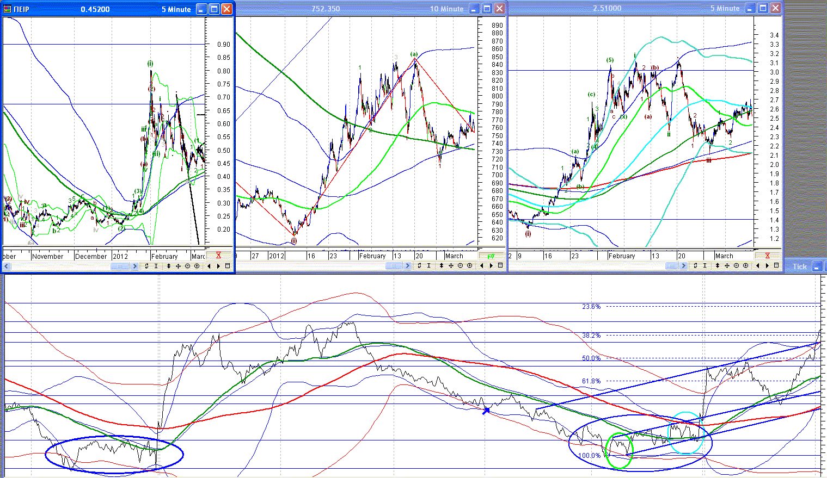Step forward with the right triangle in the ΠΕΙΡ chart

pos(218,266)
